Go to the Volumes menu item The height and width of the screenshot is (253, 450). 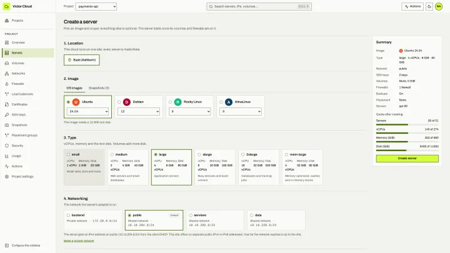[x=28, y=63]
